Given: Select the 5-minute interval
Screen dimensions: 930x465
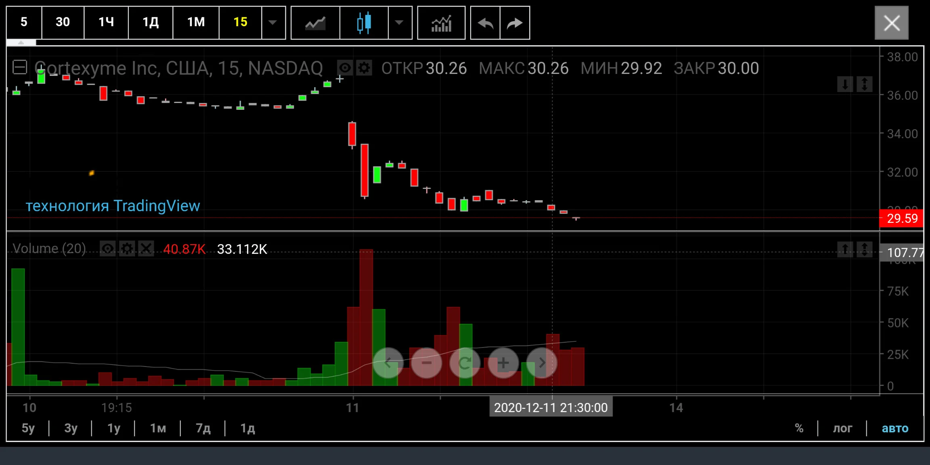Looking at the screenshot, I should 24,22.
